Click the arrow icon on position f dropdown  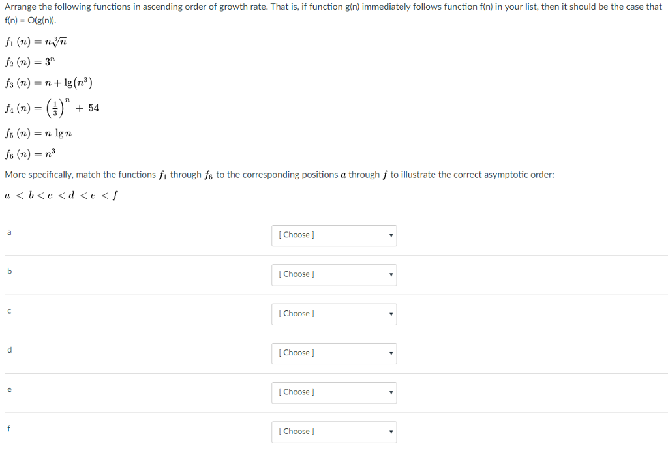(x=390, y=431)
